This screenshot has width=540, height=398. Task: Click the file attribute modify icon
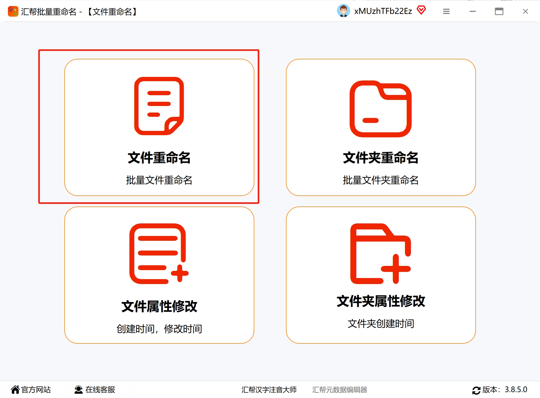coord(159,253)
